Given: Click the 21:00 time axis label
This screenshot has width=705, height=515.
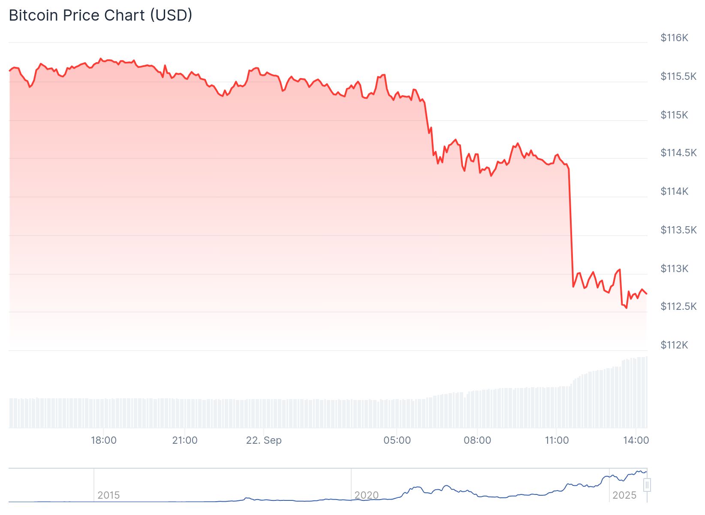Looking at the screenshot, I should (185, 440).
